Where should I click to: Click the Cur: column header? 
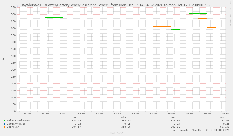click(75, 117)
